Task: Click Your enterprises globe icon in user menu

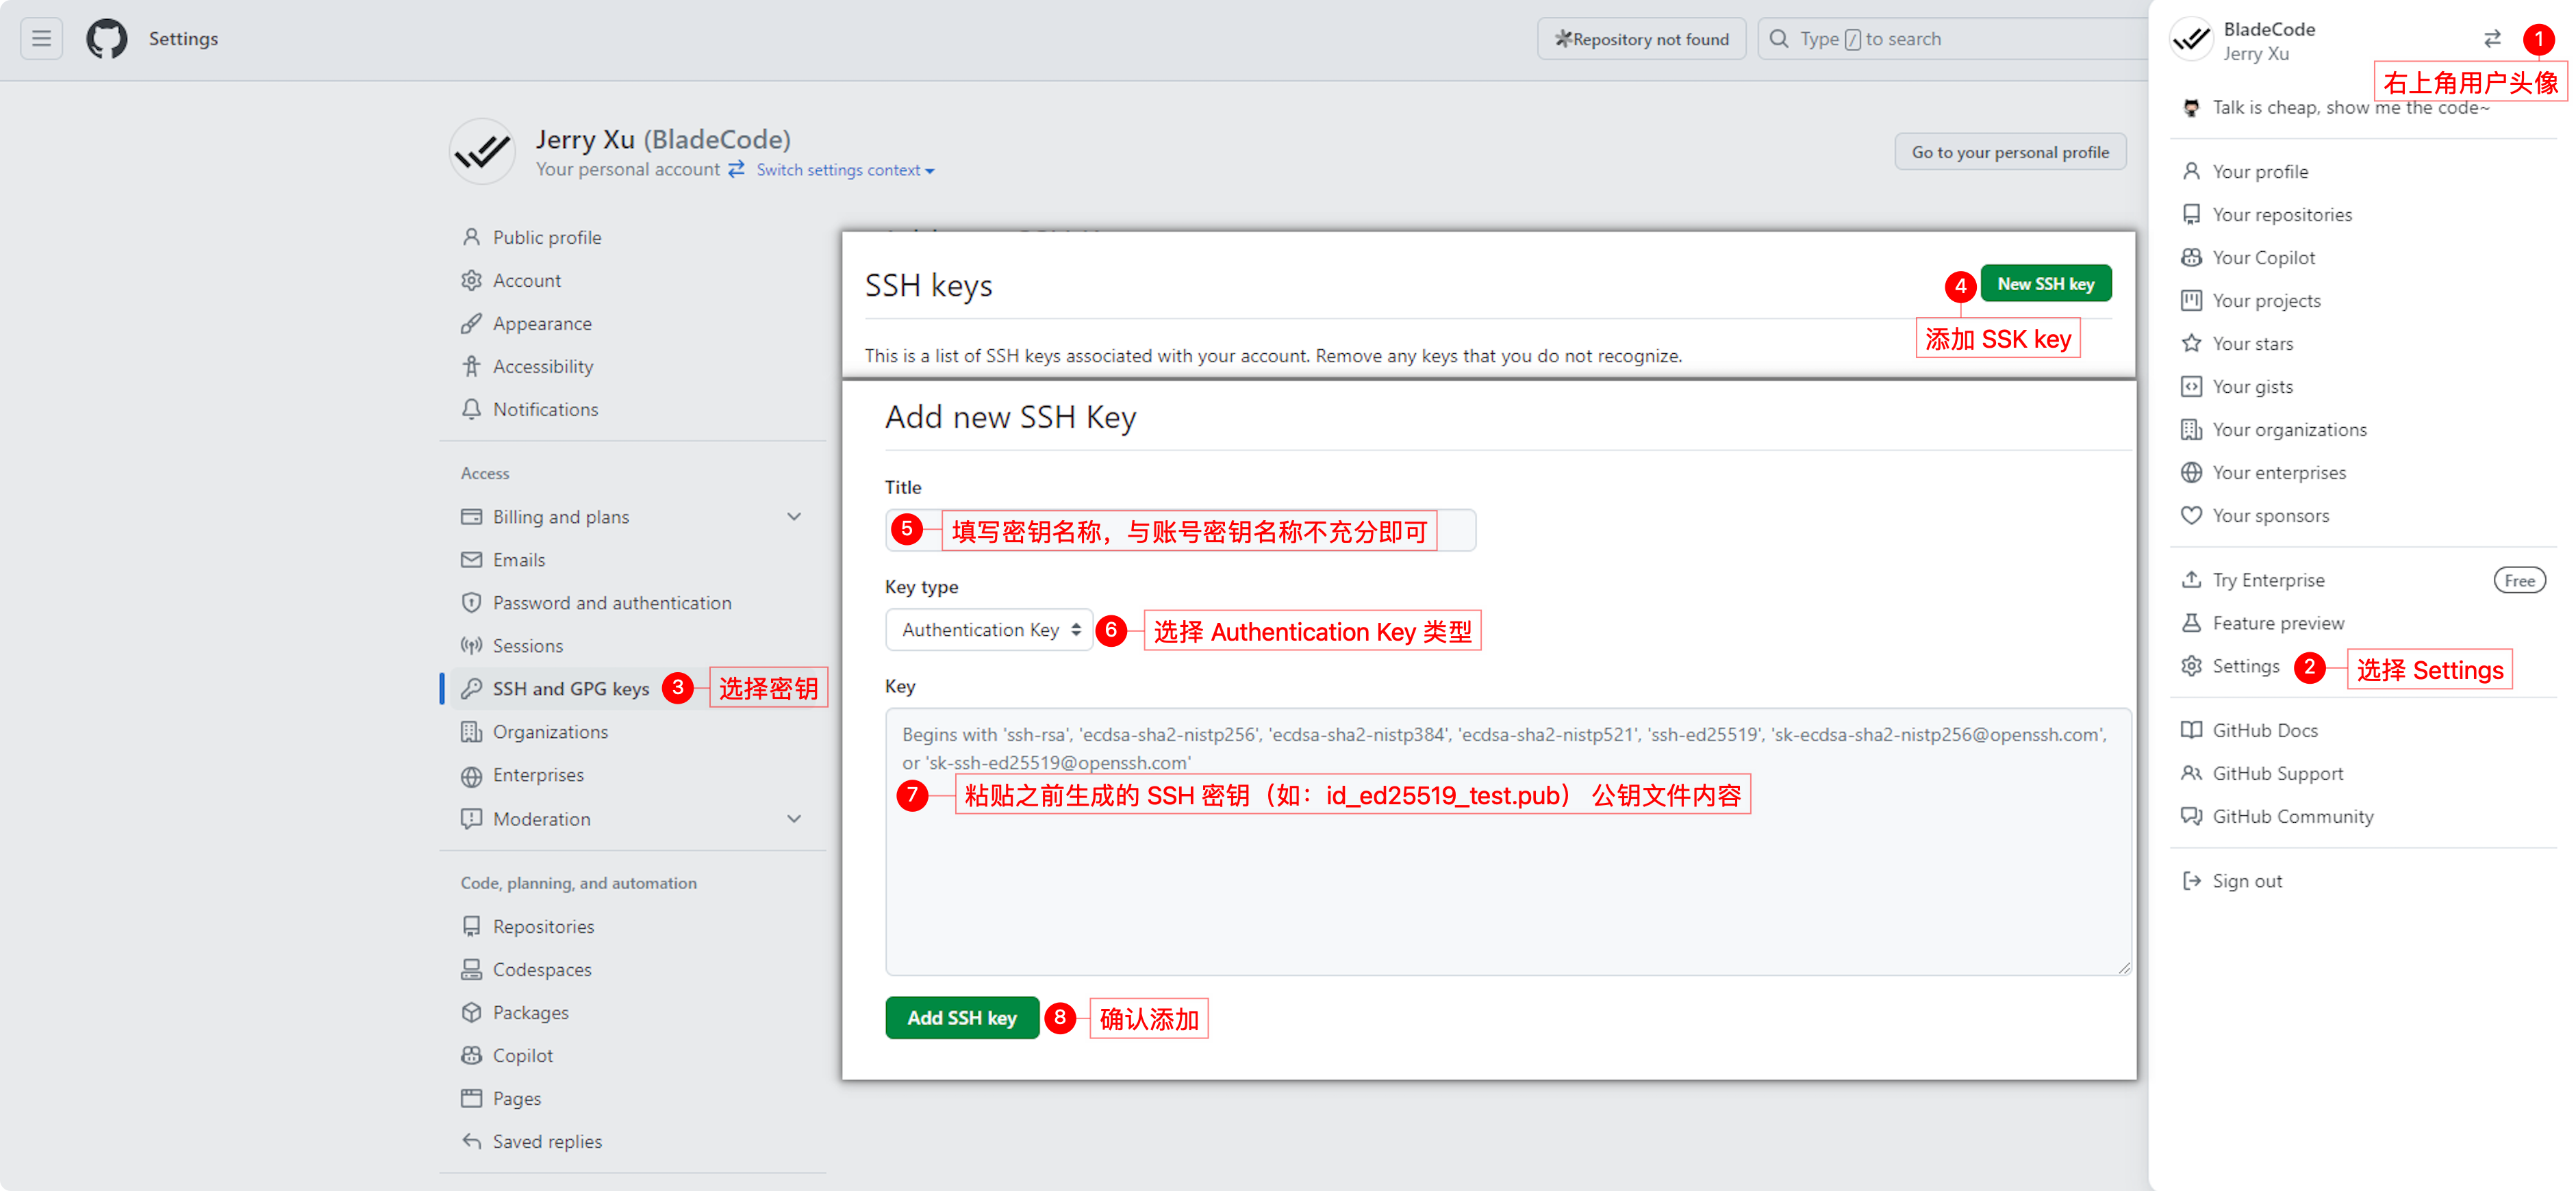Action: click(x=2191, y=473)
